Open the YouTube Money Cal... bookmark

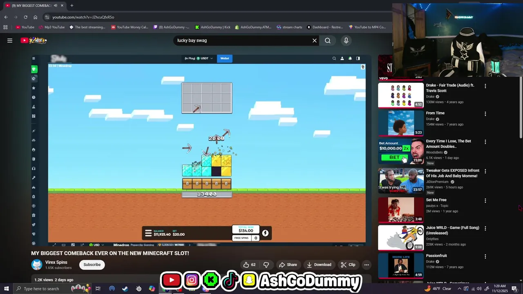(x=130, y=27)
